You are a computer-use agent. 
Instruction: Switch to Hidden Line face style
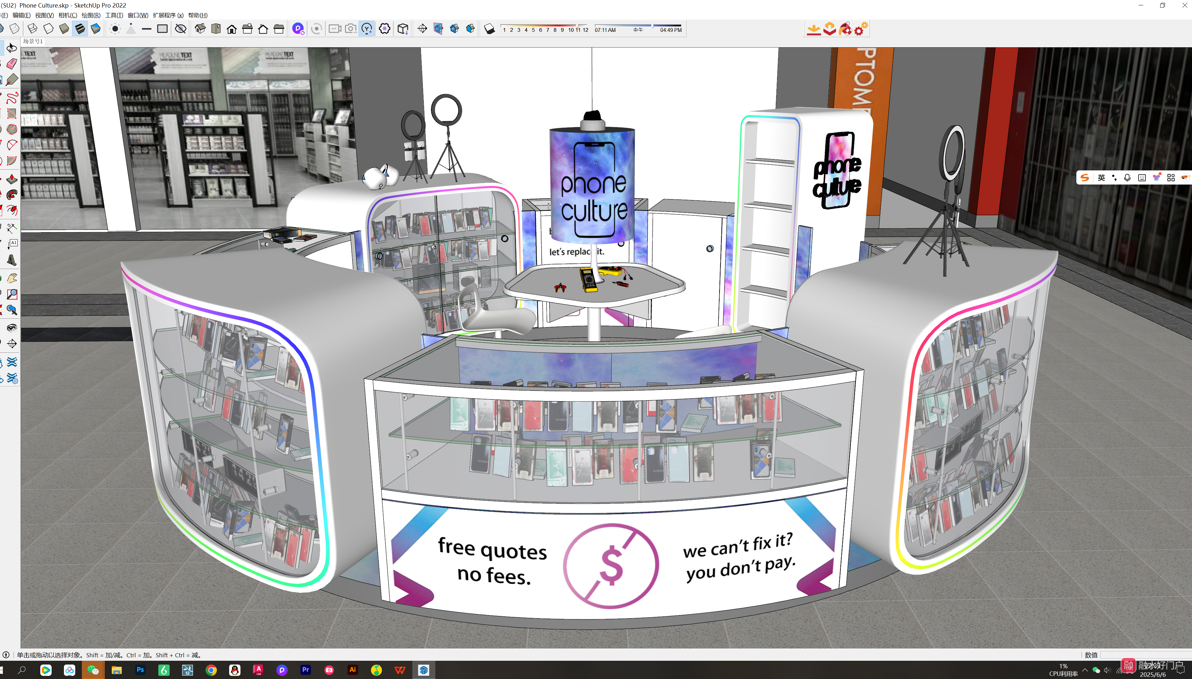(x=48, y=29)
